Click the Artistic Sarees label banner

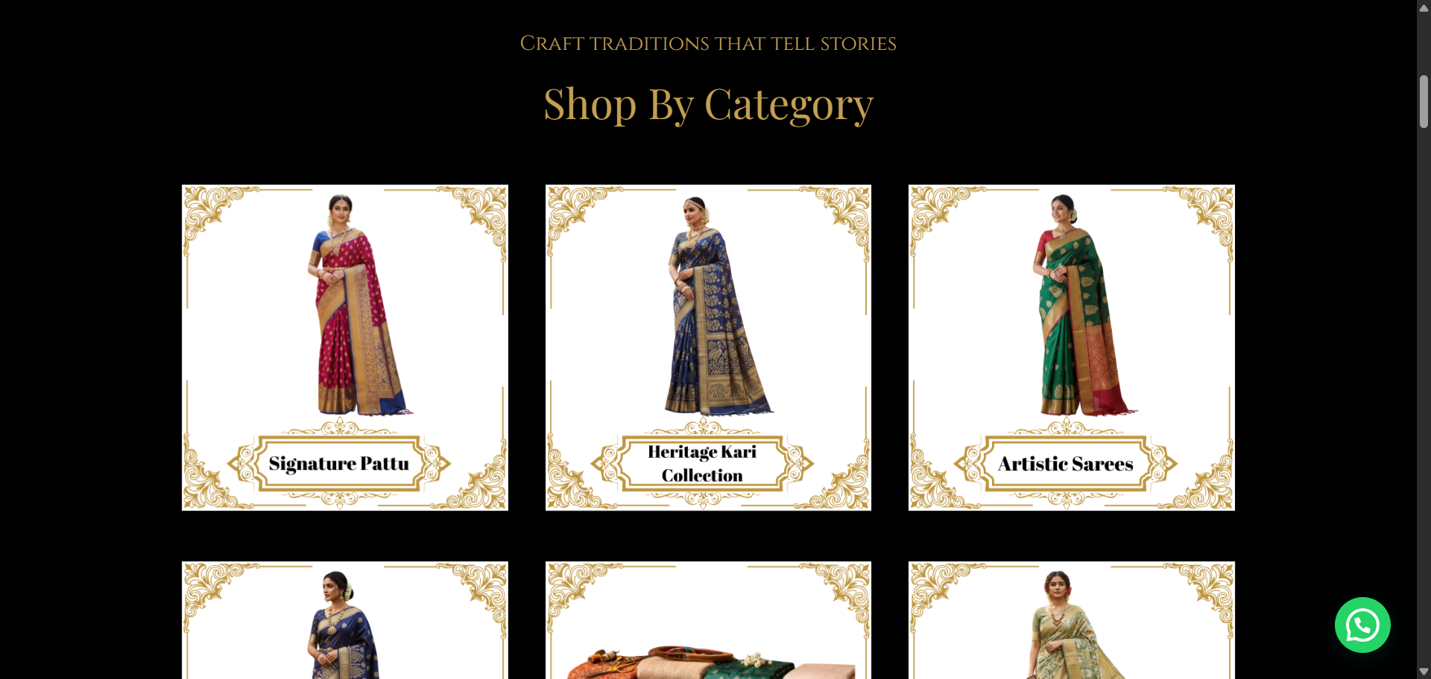click(1066, 463)
